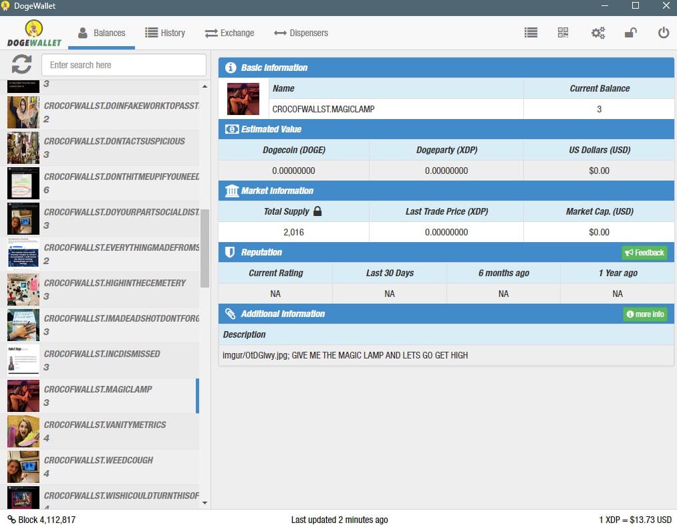The height and width of the screenshot is (529, 677).
Task: Click the asset name CROCOFWALLST.MAGICLAMP value
Action: click(323, 109)
